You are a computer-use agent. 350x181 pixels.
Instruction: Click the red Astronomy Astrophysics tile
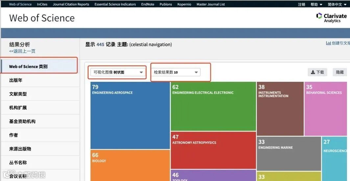(213, 150)
